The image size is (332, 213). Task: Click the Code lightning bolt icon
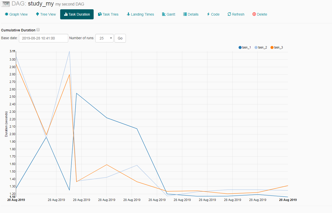(x=208, y=14)
